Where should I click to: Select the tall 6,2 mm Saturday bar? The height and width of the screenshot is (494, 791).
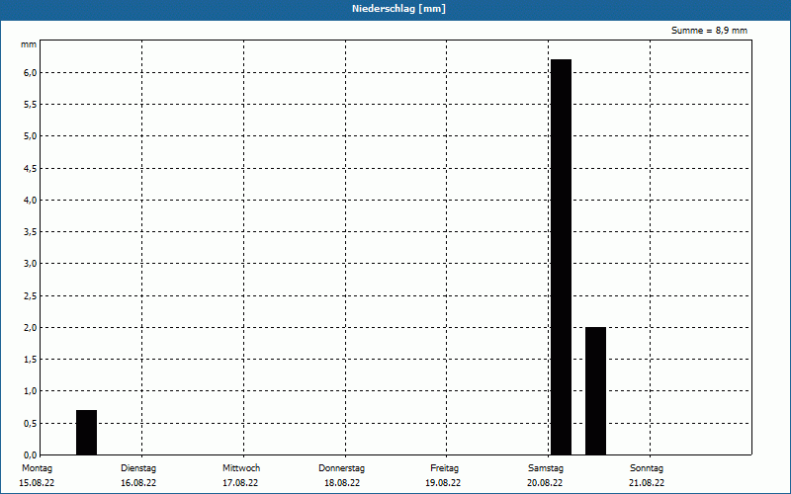pos(561,257)
